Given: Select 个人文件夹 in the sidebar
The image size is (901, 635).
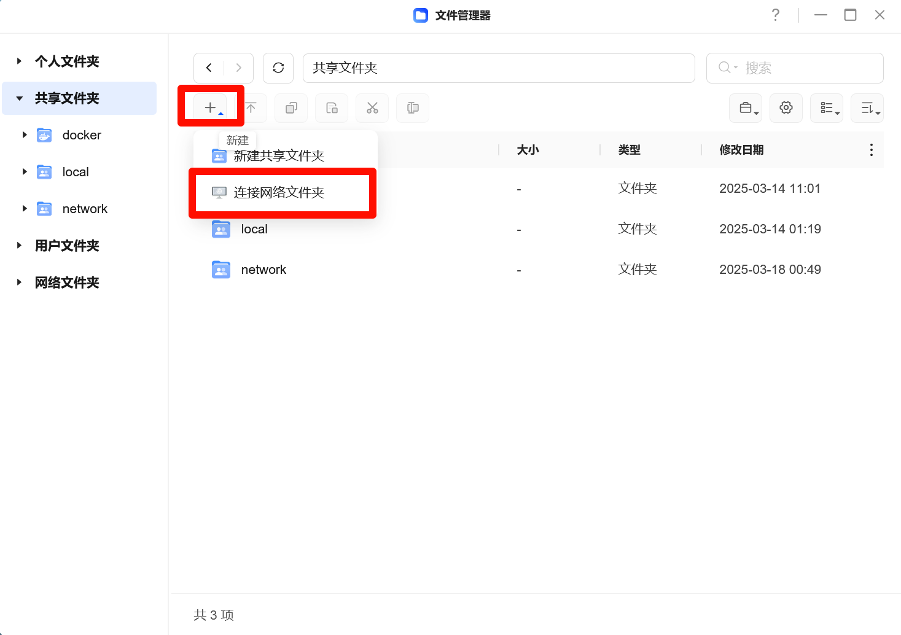Looking at the screenshot, I should pos(67,61).
